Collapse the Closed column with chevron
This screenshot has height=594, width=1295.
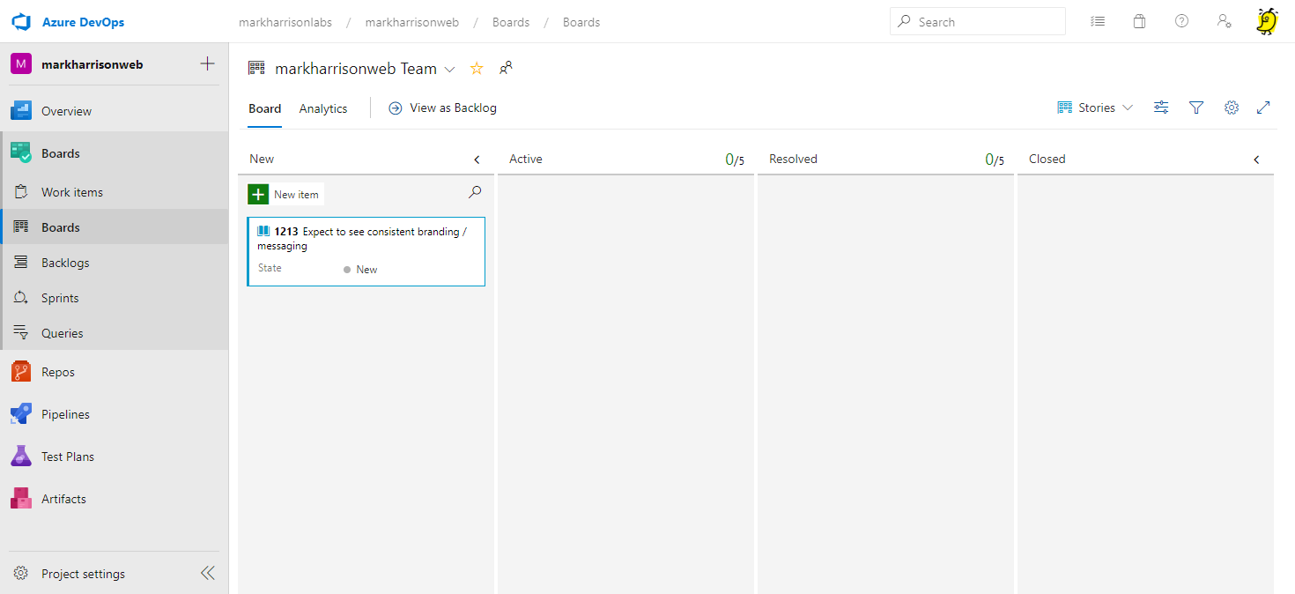[1256, 160]
